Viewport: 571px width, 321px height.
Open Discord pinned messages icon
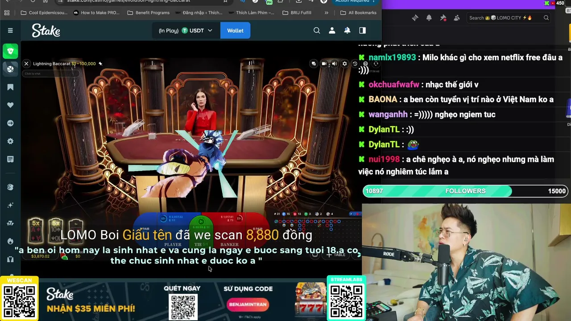[443, 18]
